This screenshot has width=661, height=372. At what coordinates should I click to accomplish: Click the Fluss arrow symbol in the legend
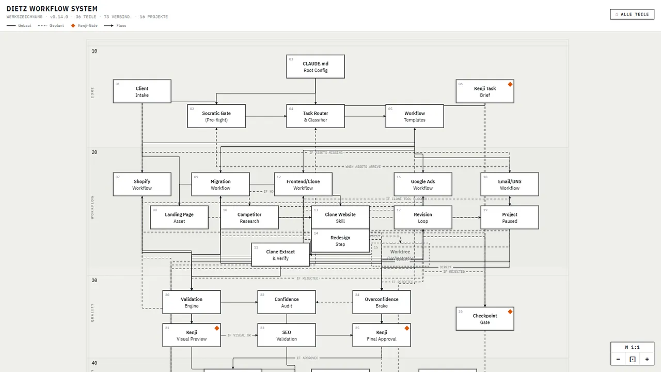click(x=108, y=25)
